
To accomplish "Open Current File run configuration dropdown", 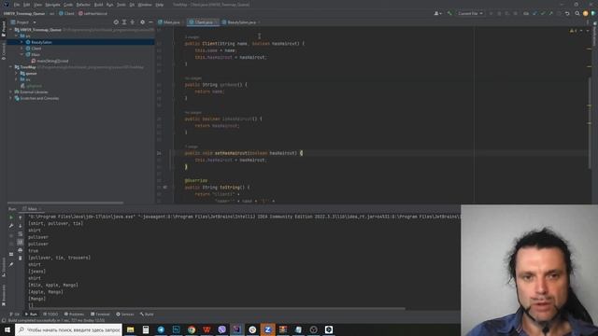I will coord(470,13).
